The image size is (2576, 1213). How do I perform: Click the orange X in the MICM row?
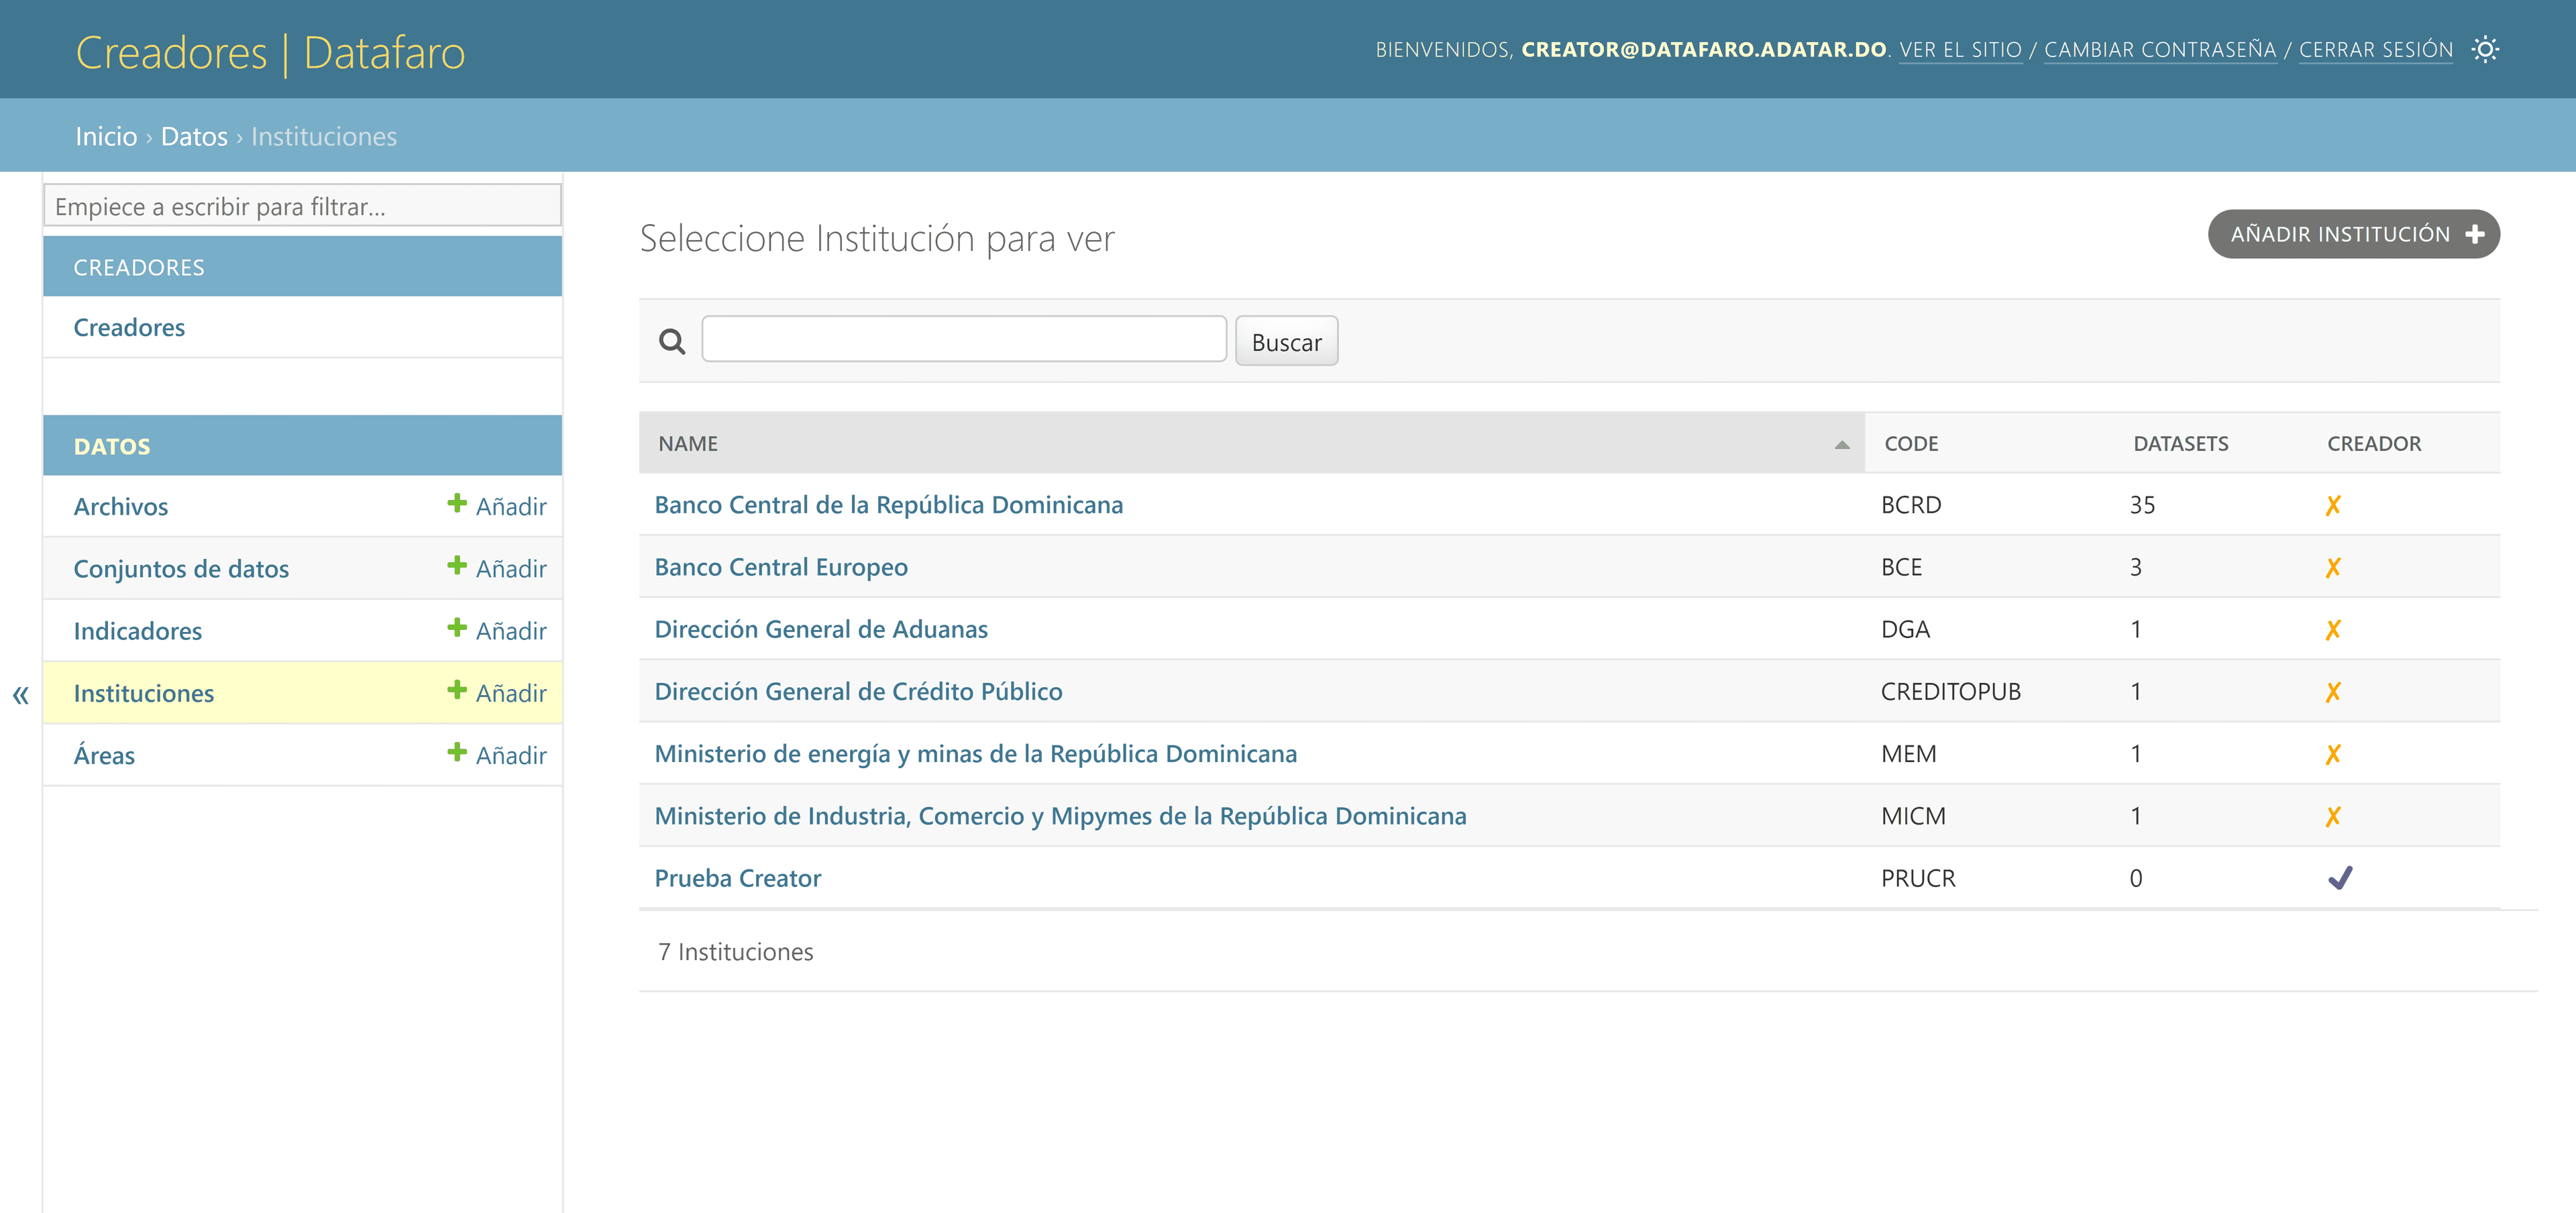pyautogui.click(x=2332, y=817)
